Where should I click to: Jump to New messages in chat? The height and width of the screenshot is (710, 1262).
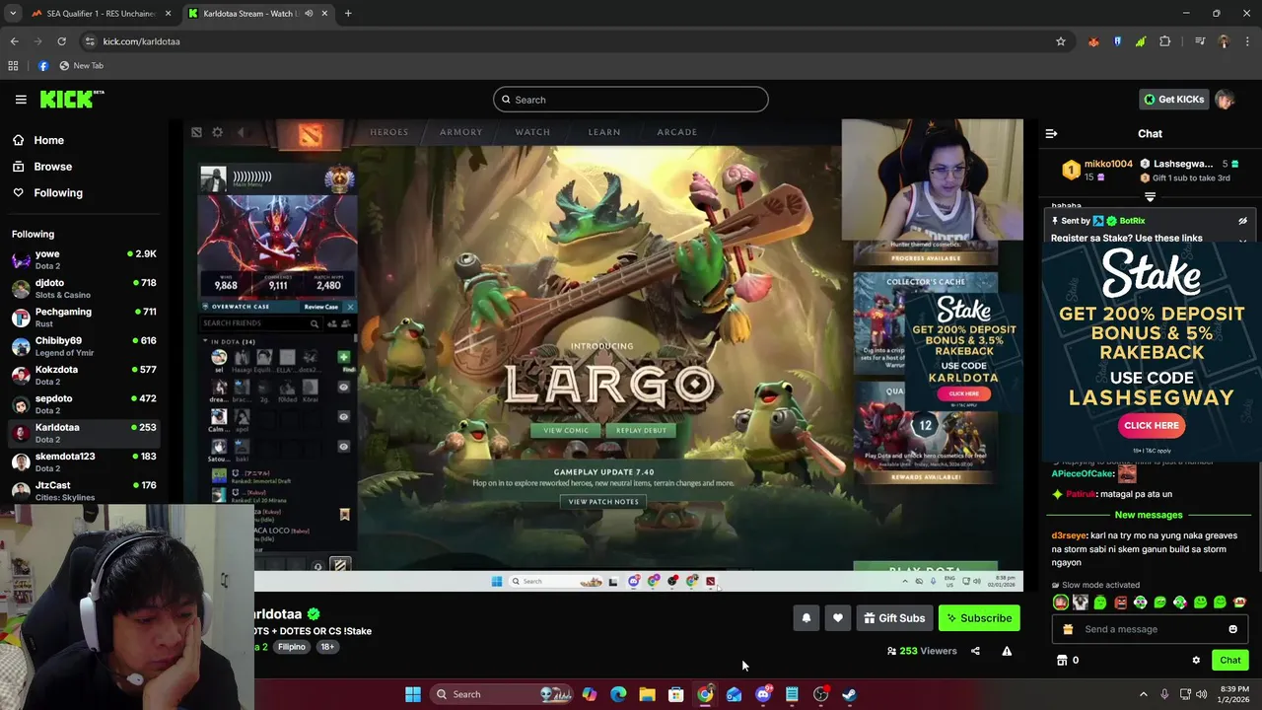pos(1148,515)
